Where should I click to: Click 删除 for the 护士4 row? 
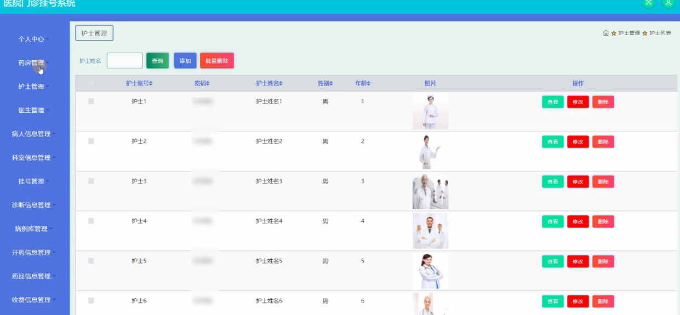603,221
